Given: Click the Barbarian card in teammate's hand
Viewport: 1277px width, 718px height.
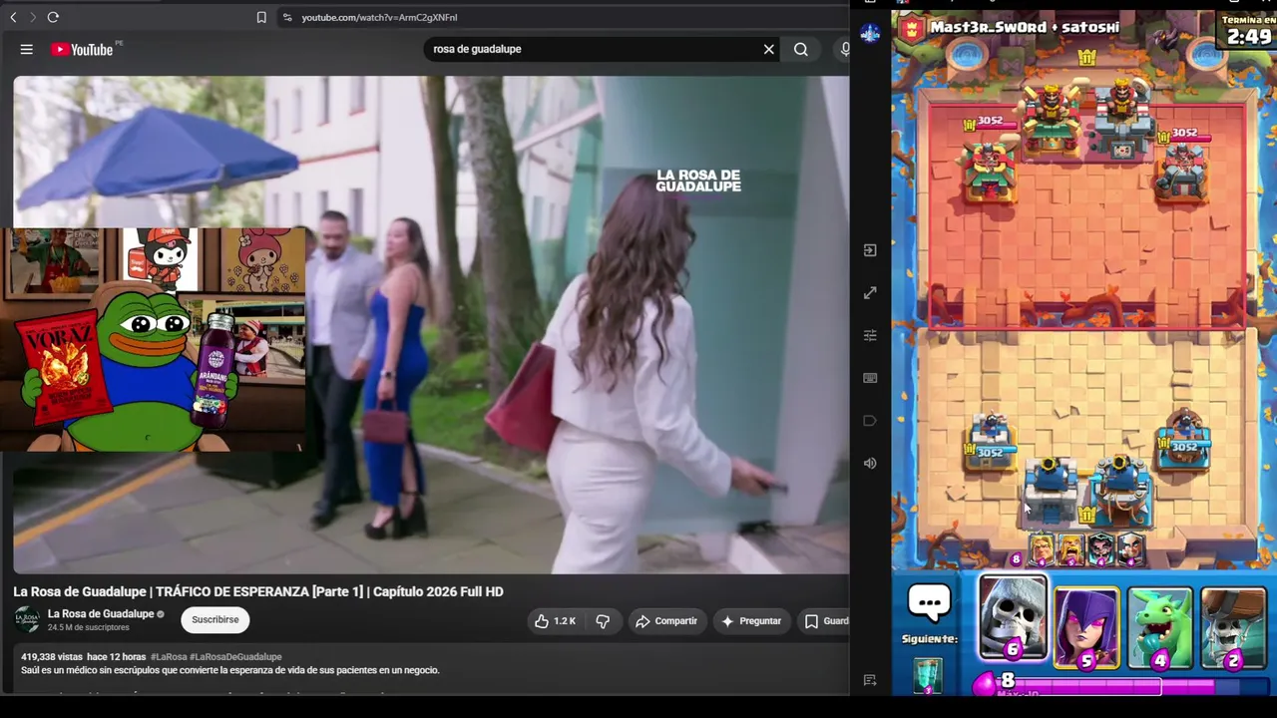Looking at the screenshot, I should [x=1070, y=549].
